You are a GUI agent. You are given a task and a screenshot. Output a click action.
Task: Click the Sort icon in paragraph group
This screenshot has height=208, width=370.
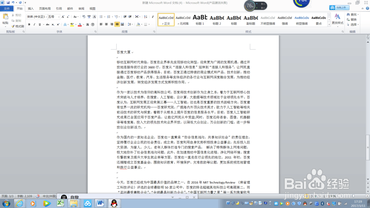tap(145, 17)
